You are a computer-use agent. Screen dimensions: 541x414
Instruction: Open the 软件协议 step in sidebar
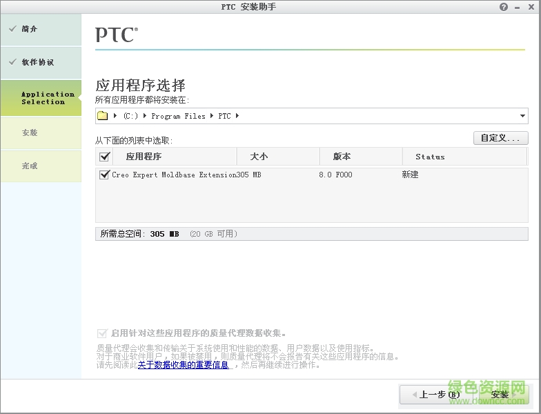click(41, 62)
